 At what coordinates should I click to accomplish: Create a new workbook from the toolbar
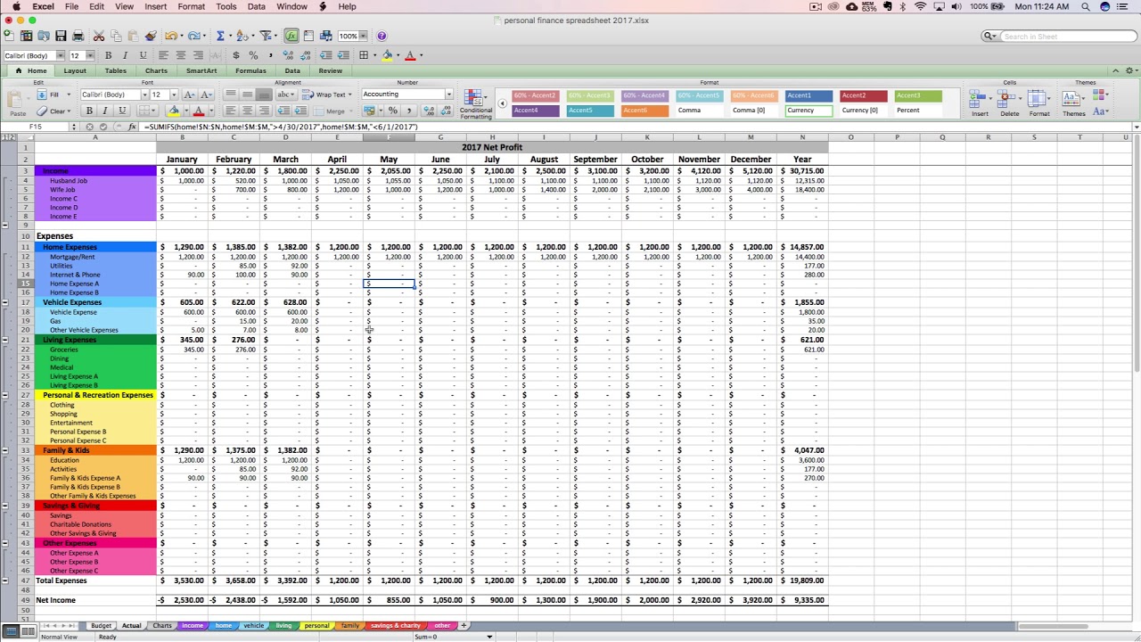click(x=9, y=36)
